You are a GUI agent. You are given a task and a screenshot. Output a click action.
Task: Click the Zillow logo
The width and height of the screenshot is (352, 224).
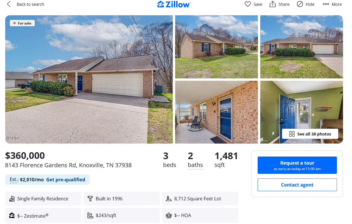click(174, 4)
